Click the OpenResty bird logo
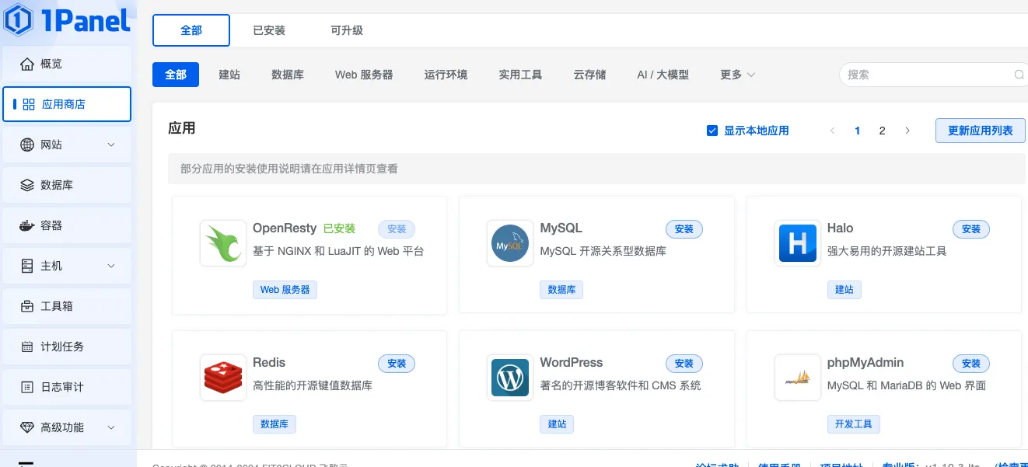Screen dimensions: 1028x467 (x=223, y=243)
